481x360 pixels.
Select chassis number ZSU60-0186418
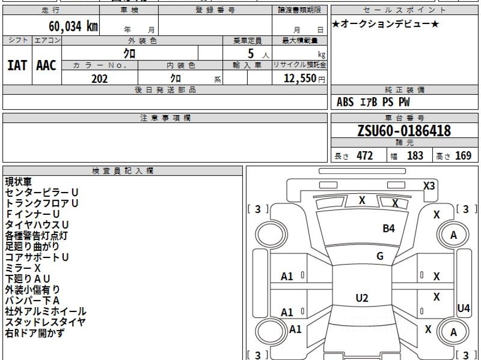[404, 131]
